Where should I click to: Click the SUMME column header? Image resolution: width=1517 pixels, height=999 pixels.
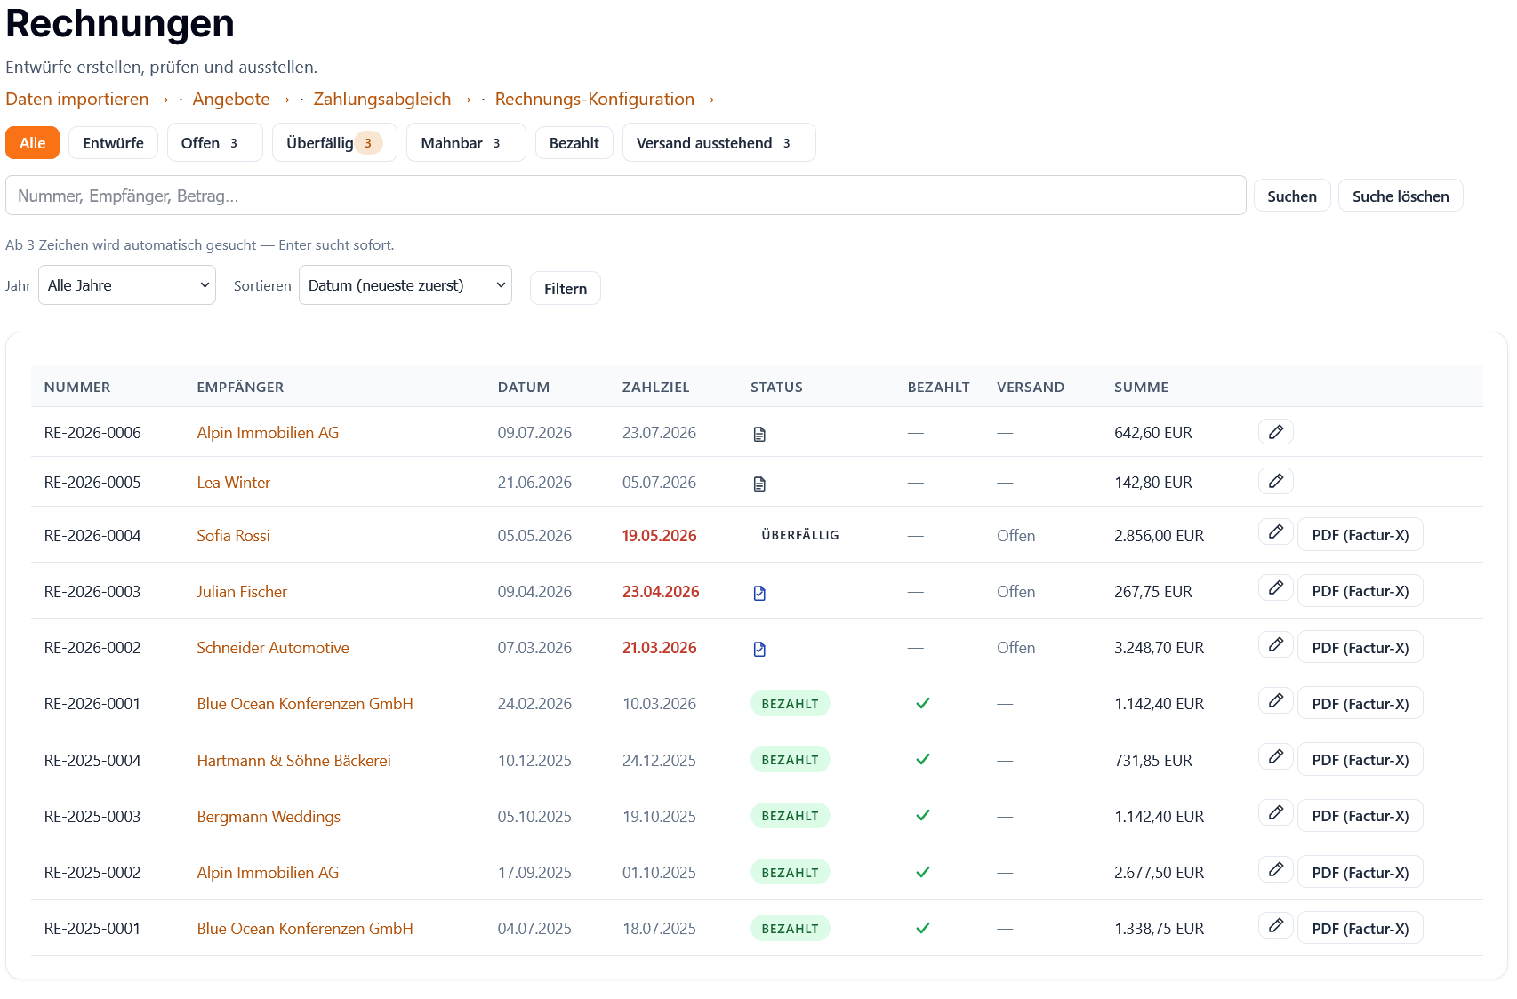[1141, 388]
